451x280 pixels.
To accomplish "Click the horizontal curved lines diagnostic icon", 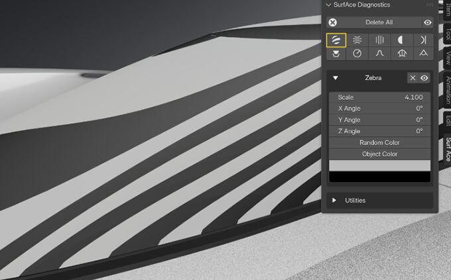I will click(x=357, y=40).
